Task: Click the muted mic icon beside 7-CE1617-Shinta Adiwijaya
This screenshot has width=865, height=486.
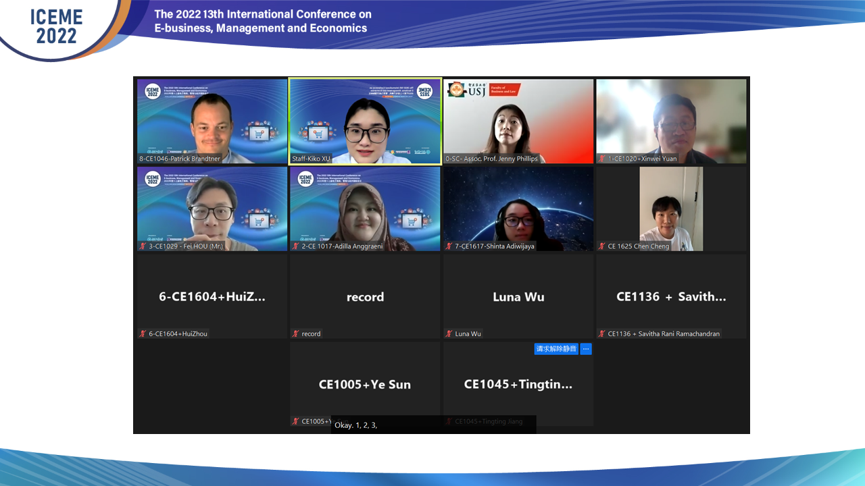Action: [449, 246]
